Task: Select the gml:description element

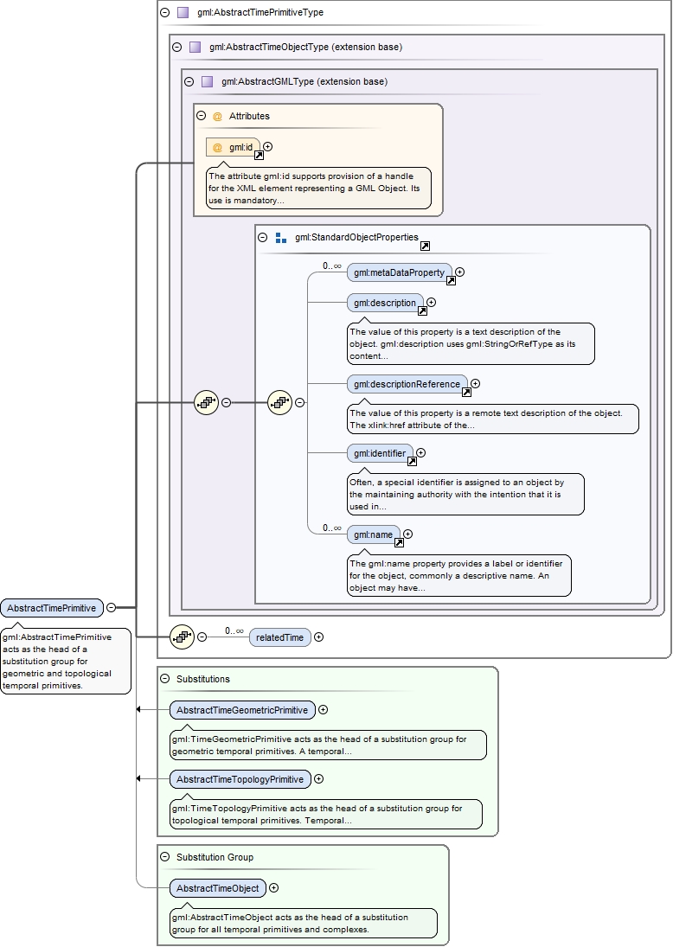Action: coord(385,303)
